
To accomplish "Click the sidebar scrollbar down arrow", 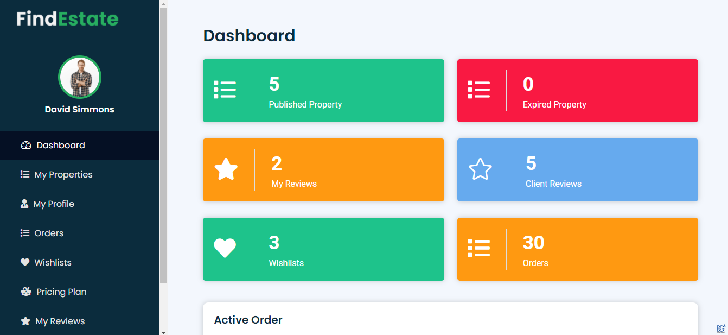I will click(x=163, y=331).
